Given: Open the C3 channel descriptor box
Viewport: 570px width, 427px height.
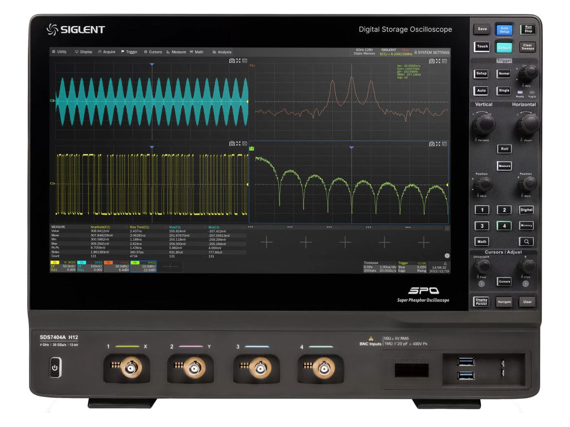Looking at the screenshot, I should click(x=90, y=266).
